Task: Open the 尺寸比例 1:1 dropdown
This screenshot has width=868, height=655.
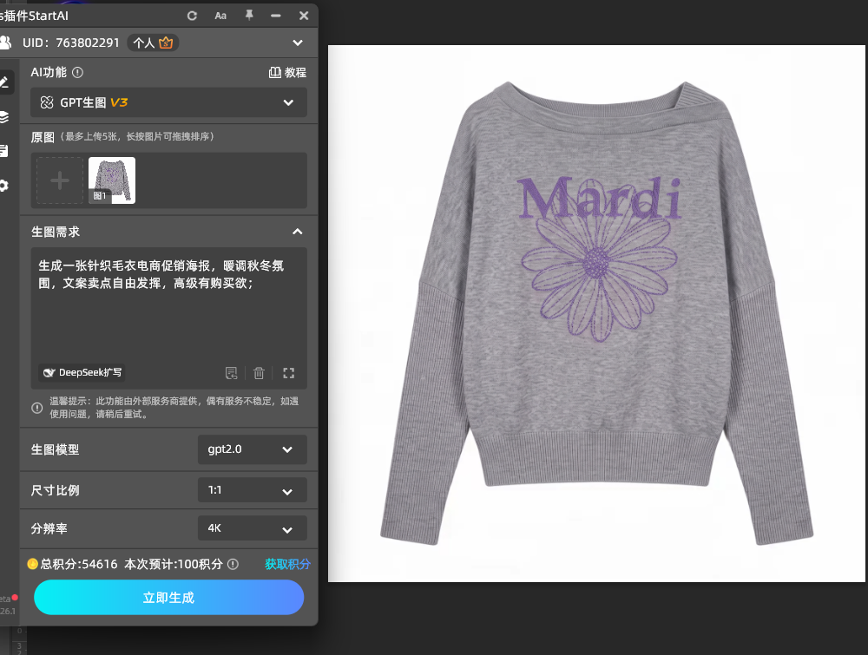Action: point(253,490)
